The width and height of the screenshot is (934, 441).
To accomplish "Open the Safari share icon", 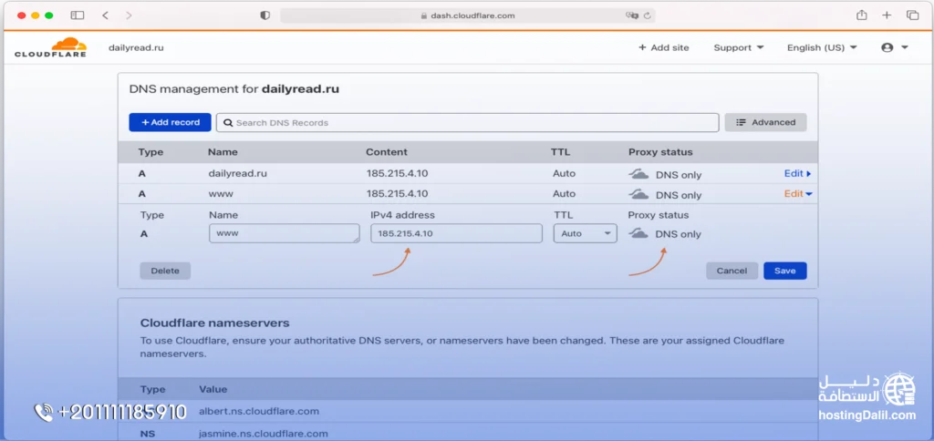I will click(861, 15).
